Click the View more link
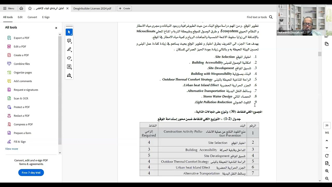332x187 pixels. (12, 149)
